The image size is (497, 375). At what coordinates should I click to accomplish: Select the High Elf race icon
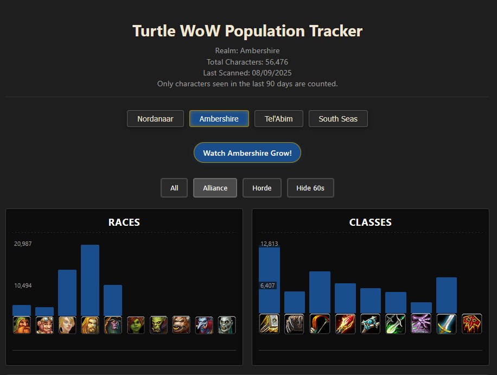click(67, 325)
